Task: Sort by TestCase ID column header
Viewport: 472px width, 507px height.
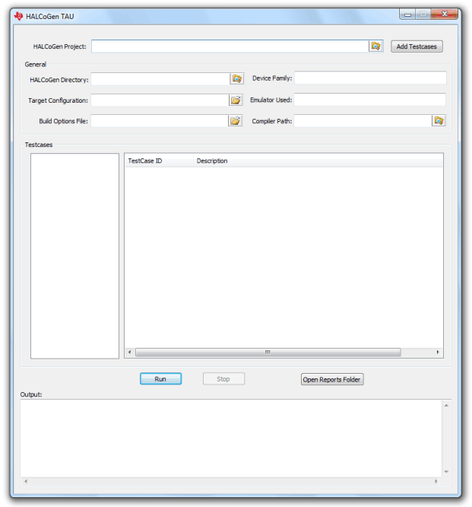Action: tap(159, 161)
